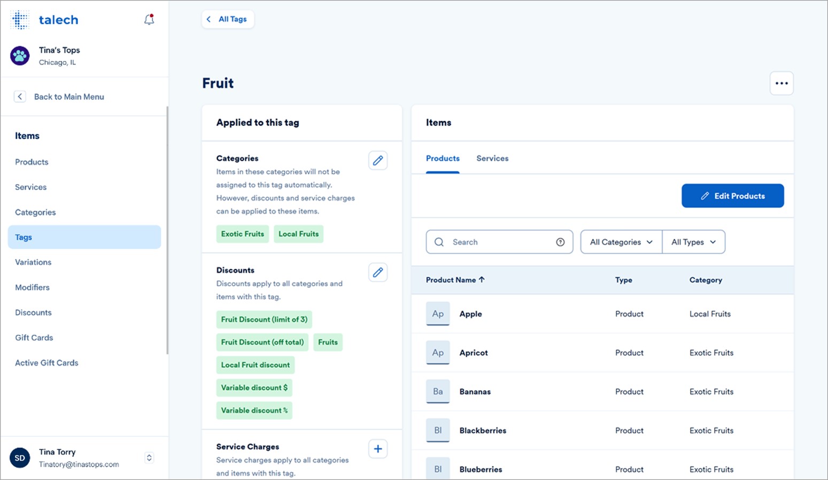Click the Category column header
This screenshot has height=480, width=828.
tap(706, 280)
